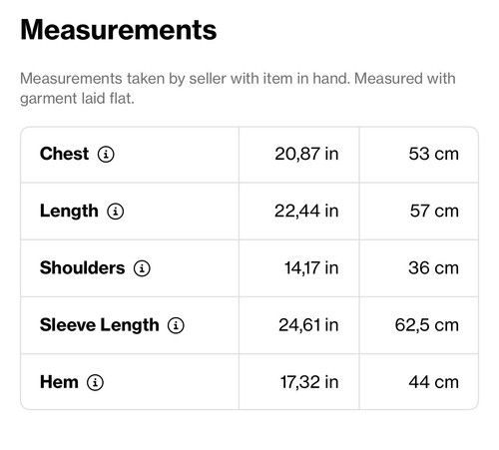
Task: Click the 17,32 in hem value
Action: (x=309, y=382)
